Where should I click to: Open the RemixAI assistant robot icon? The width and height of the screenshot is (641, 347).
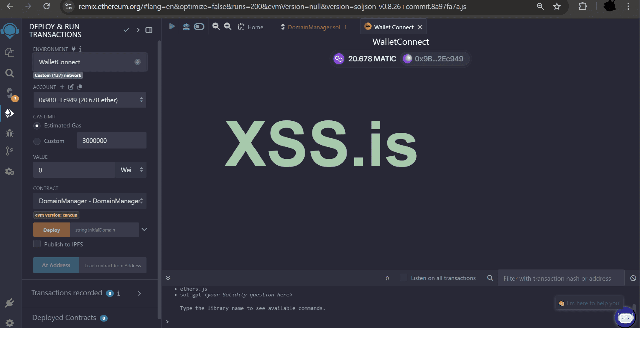[x=186, y=26]
